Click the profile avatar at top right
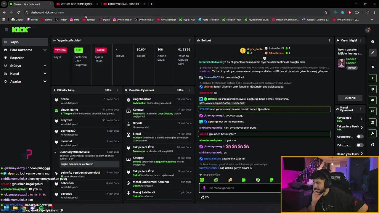This screenshot has height=213, width=379. (x=368, y=30)
